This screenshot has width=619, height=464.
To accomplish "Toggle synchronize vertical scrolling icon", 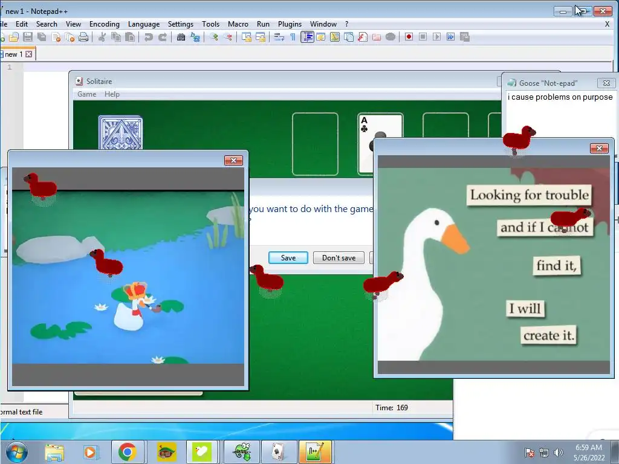I will (x=247, y=37).
